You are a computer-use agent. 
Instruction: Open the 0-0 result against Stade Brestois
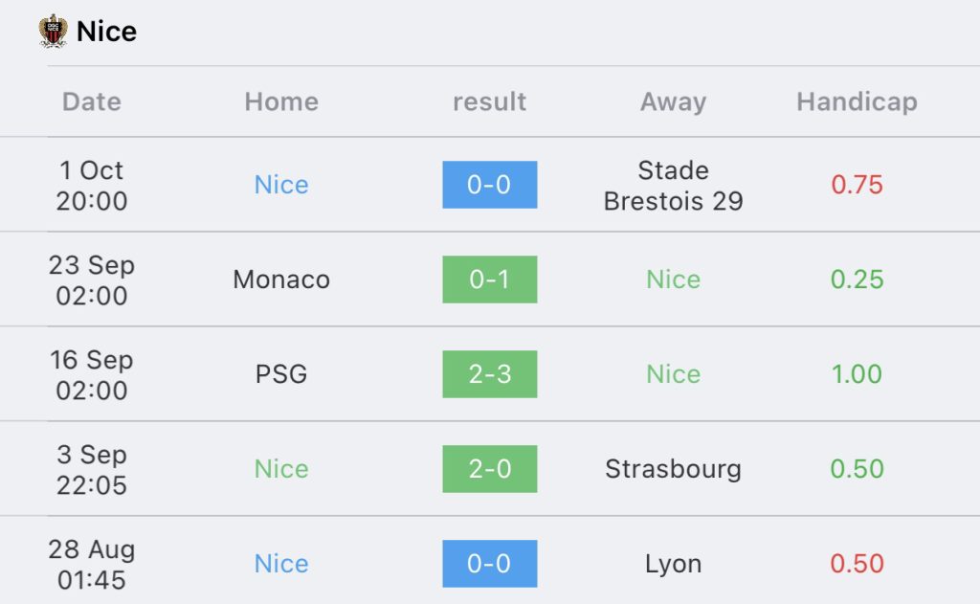489,185
